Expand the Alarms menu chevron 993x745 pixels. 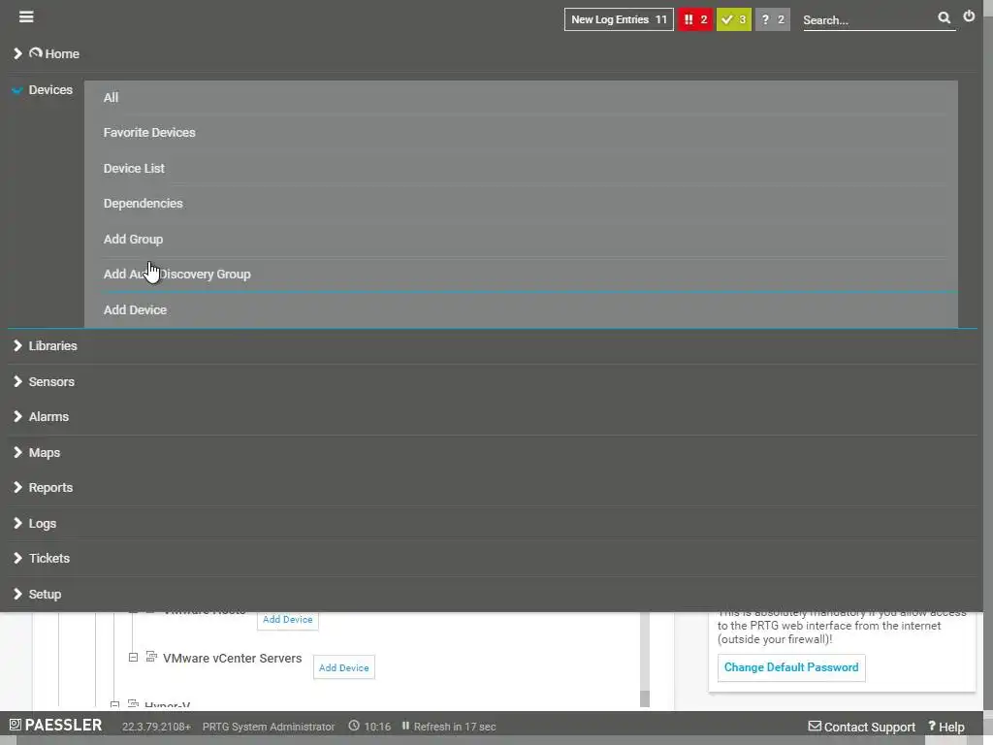tap(17, 417)
